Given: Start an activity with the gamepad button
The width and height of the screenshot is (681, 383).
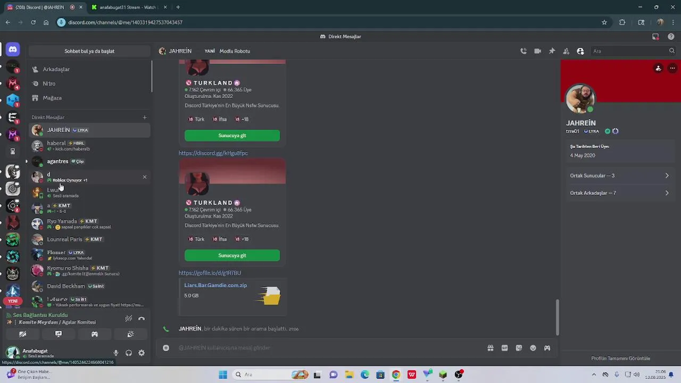Looking at the screenshot, I should coord(95,334).
